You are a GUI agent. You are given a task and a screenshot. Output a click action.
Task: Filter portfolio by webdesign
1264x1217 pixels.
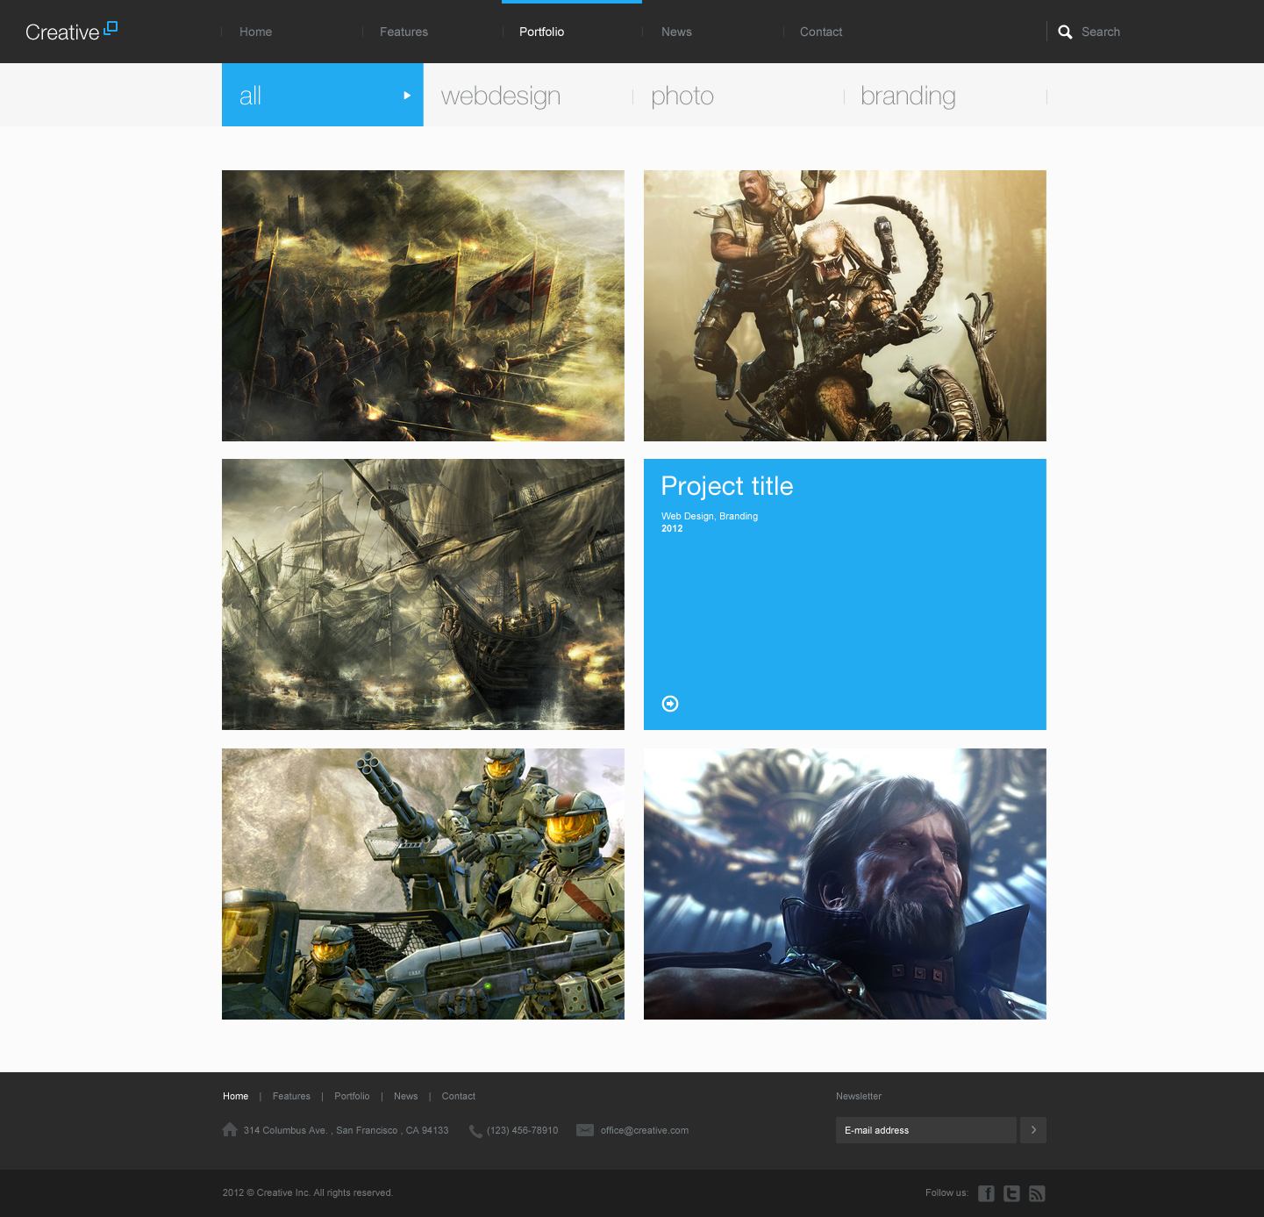pyautogui.click(x=501, y=96)
